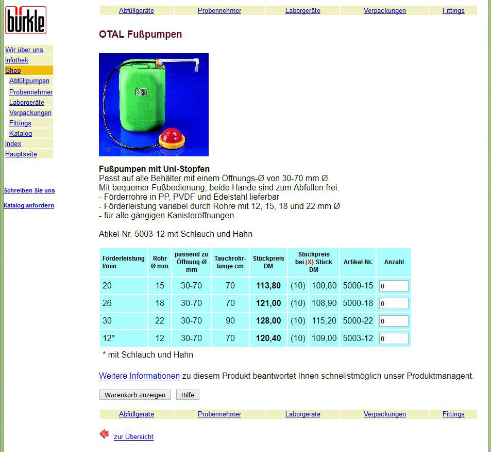Open Probennehmer in the sidebar

tap(31, 92)
